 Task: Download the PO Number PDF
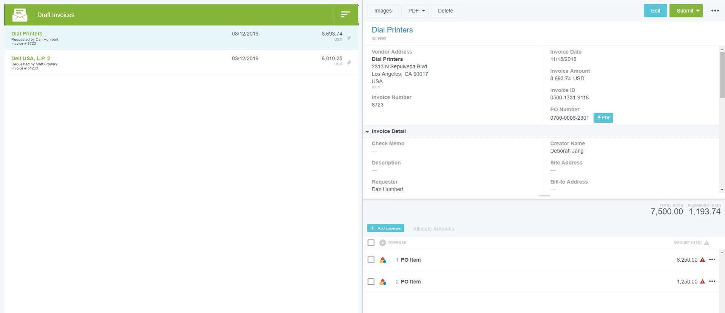pos(603,118)
